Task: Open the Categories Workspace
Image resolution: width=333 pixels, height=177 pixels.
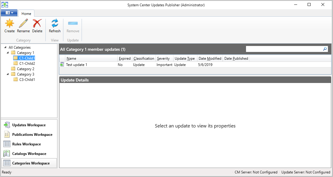Action: click(x=29, y=163)
